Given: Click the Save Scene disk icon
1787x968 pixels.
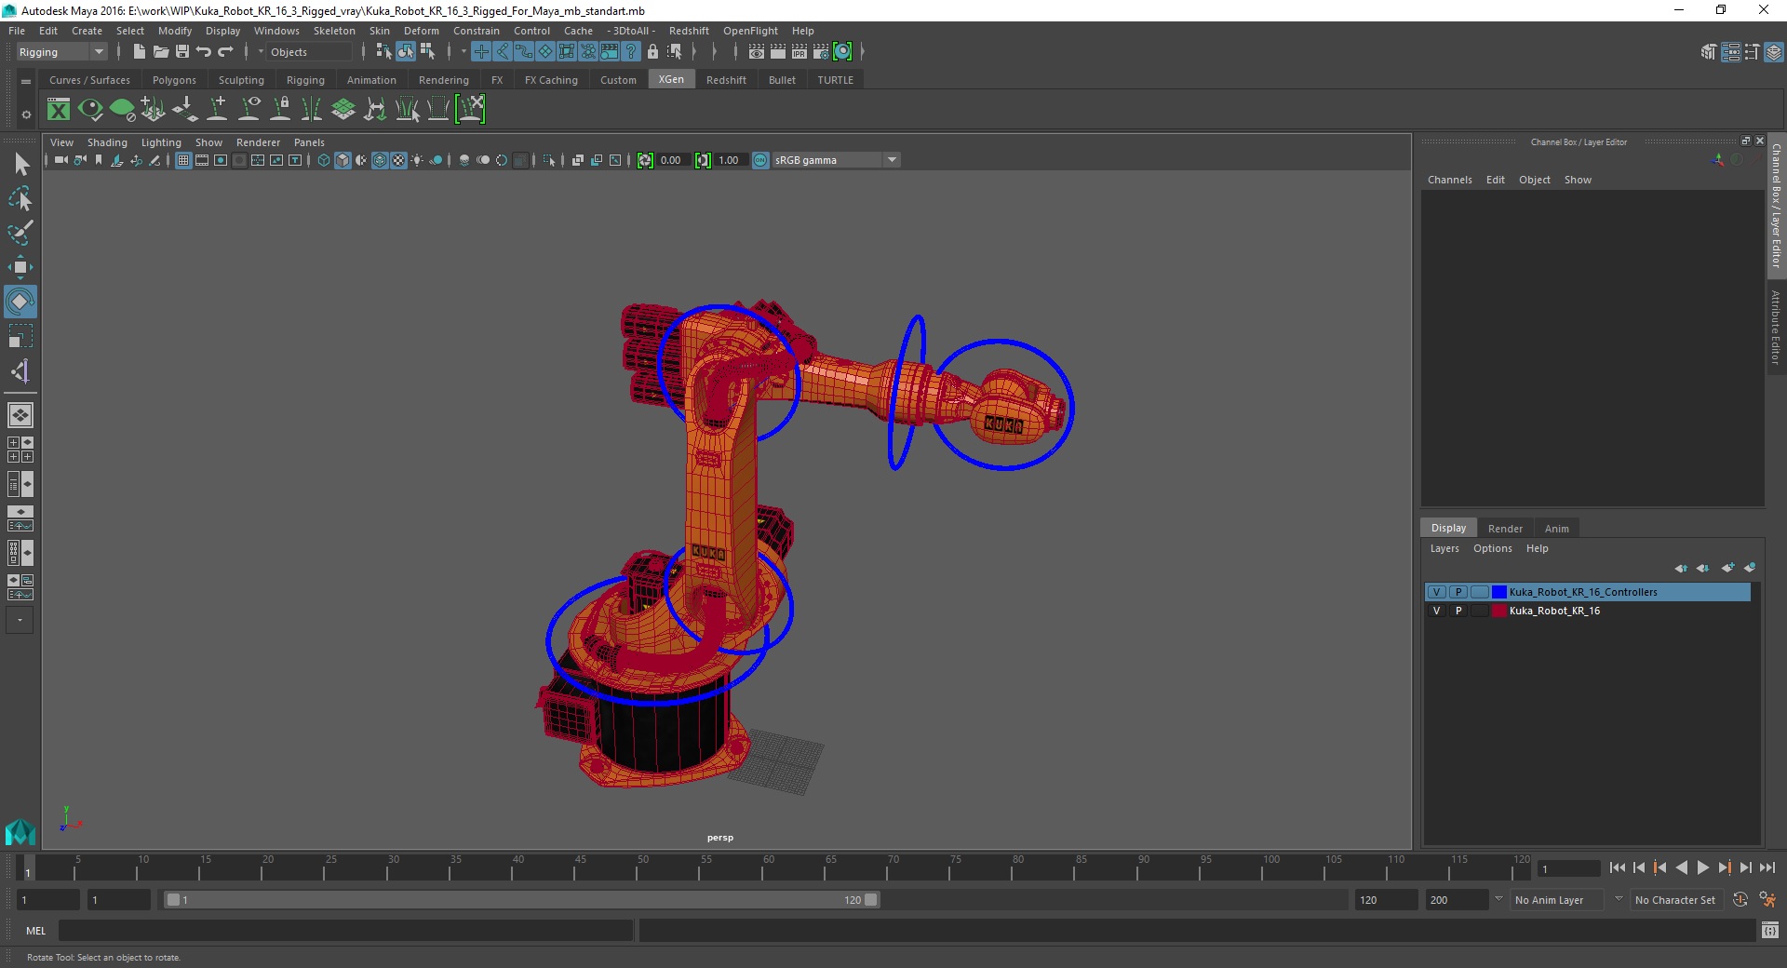Looking at the screenshot, I should [x=182, y=52].
